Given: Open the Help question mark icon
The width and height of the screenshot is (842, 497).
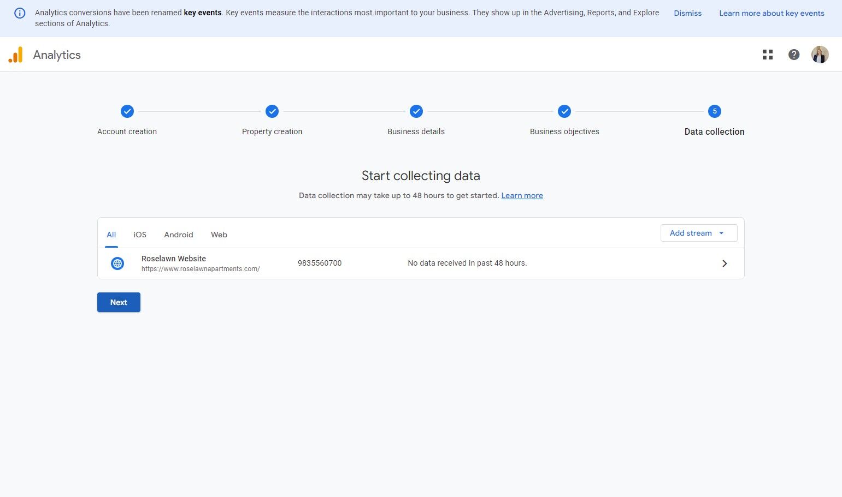Looking at the screenshot, I should 794,55.
